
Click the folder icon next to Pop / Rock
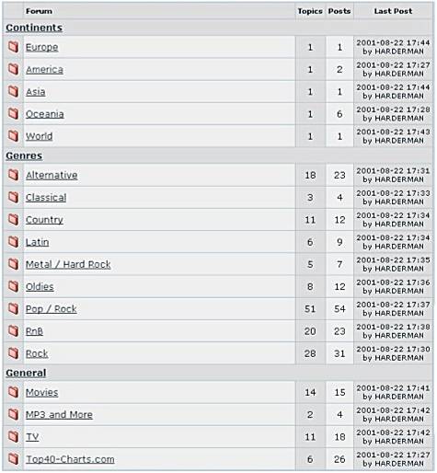[13, 308]
